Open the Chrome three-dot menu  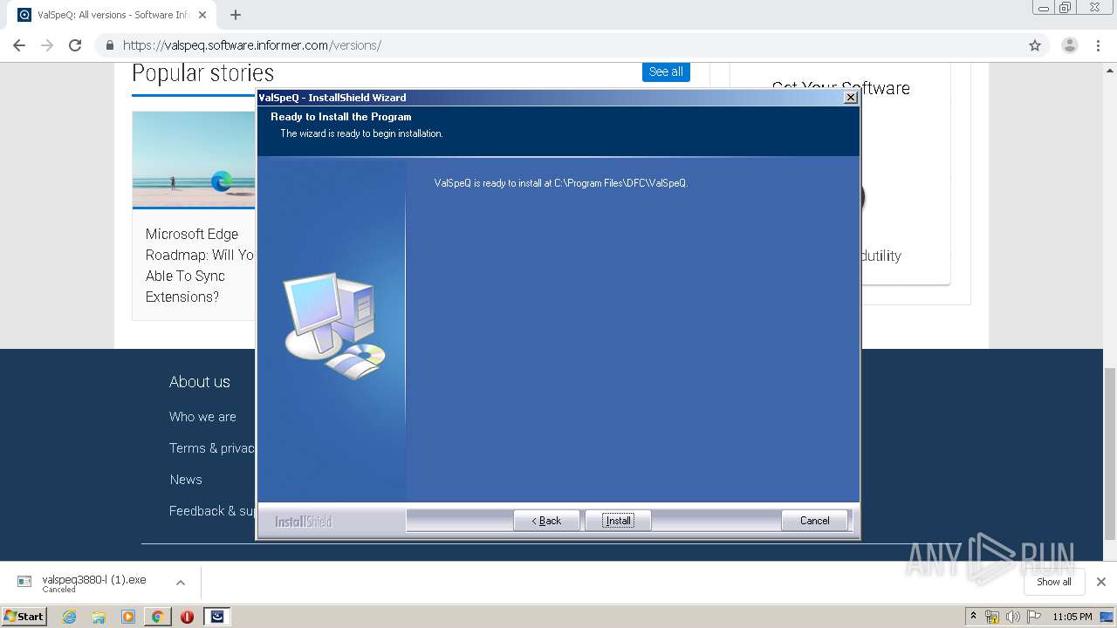coord(1098,45)
